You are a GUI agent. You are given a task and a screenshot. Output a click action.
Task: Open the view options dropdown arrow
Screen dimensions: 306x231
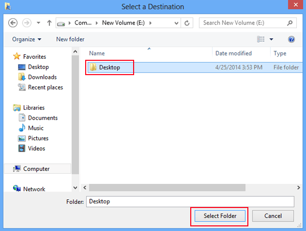pos(271,39)
